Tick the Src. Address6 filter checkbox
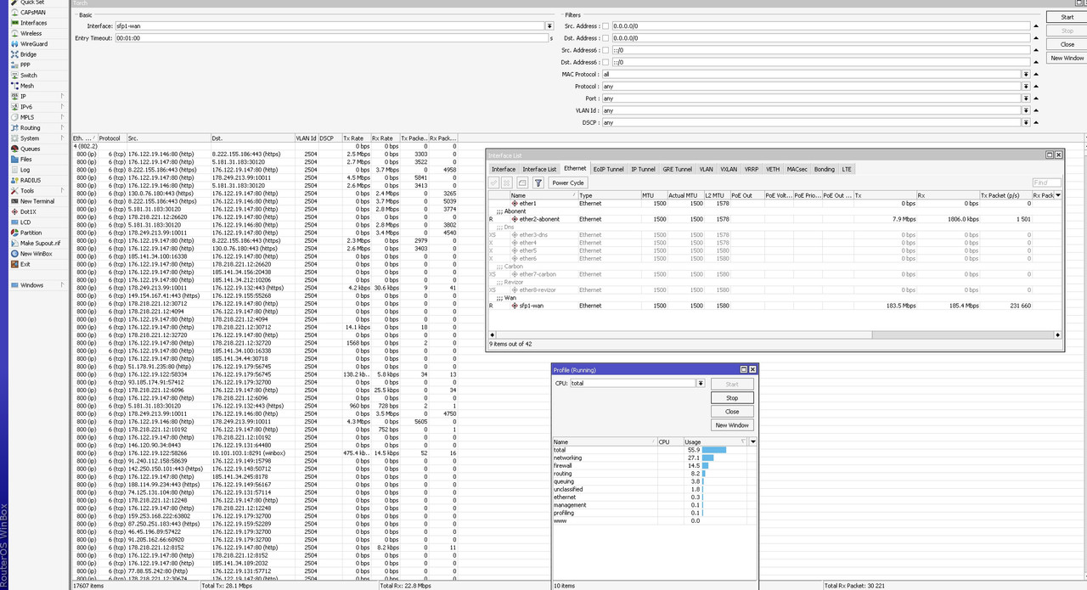 click(x=605, y=50)
